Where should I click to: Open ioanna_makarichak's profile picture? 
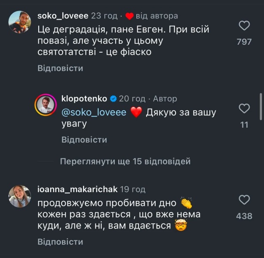tap(19, 196)
